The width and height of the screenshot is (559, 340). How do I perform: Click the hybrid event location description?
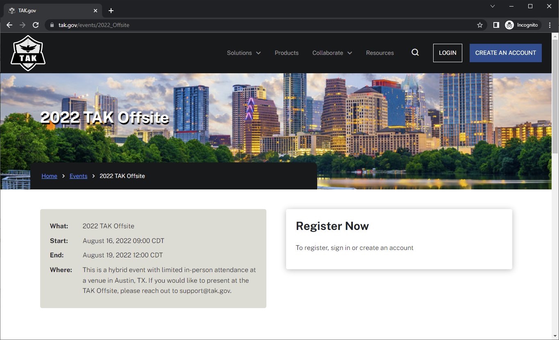(169, 280)
